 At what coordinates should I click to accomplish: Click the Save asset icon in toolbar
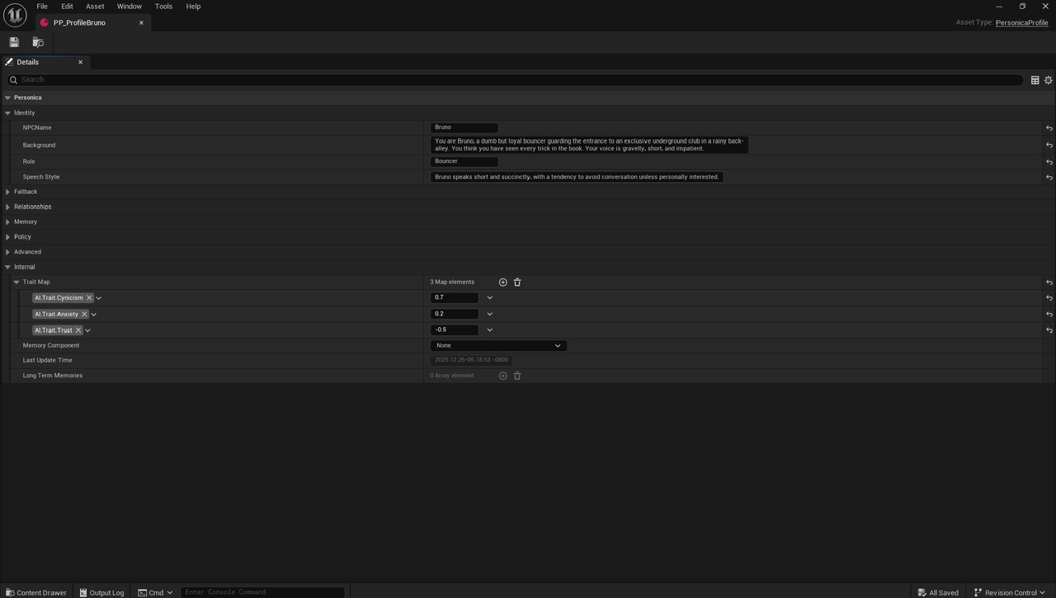[14, 42]
